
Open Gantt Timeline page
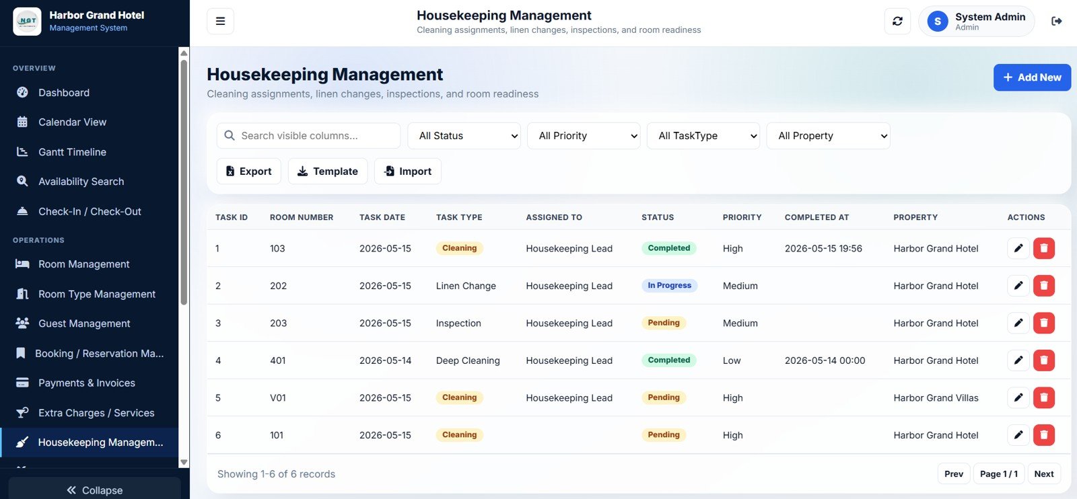[x=89, y=152]
